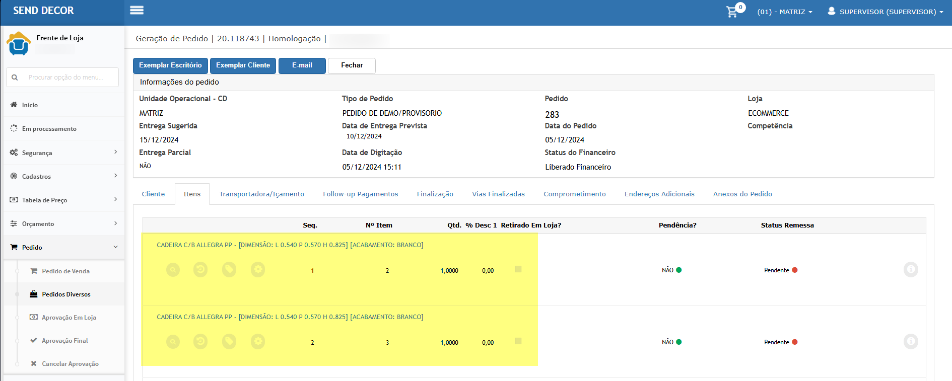Check Retirado Em Loja for item seq. 1
952x381 pixels.
click(518, 269)
